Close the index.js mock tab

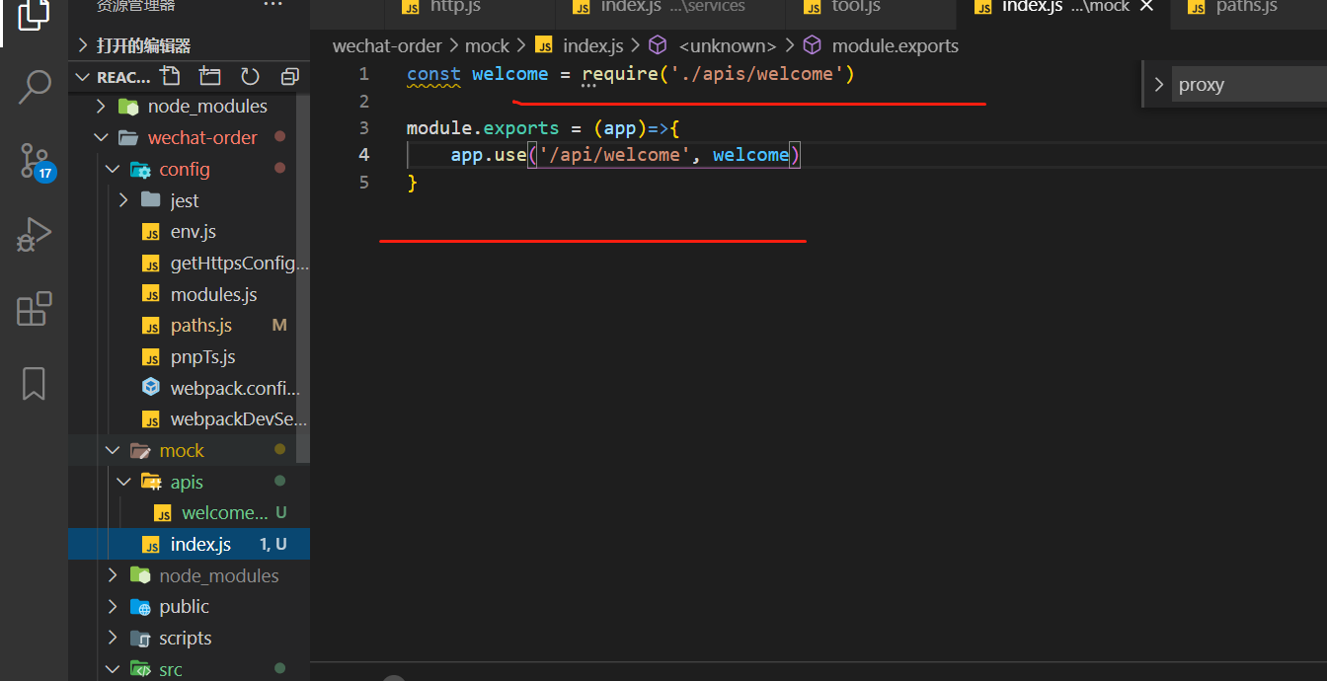(x=1146, y=6)
